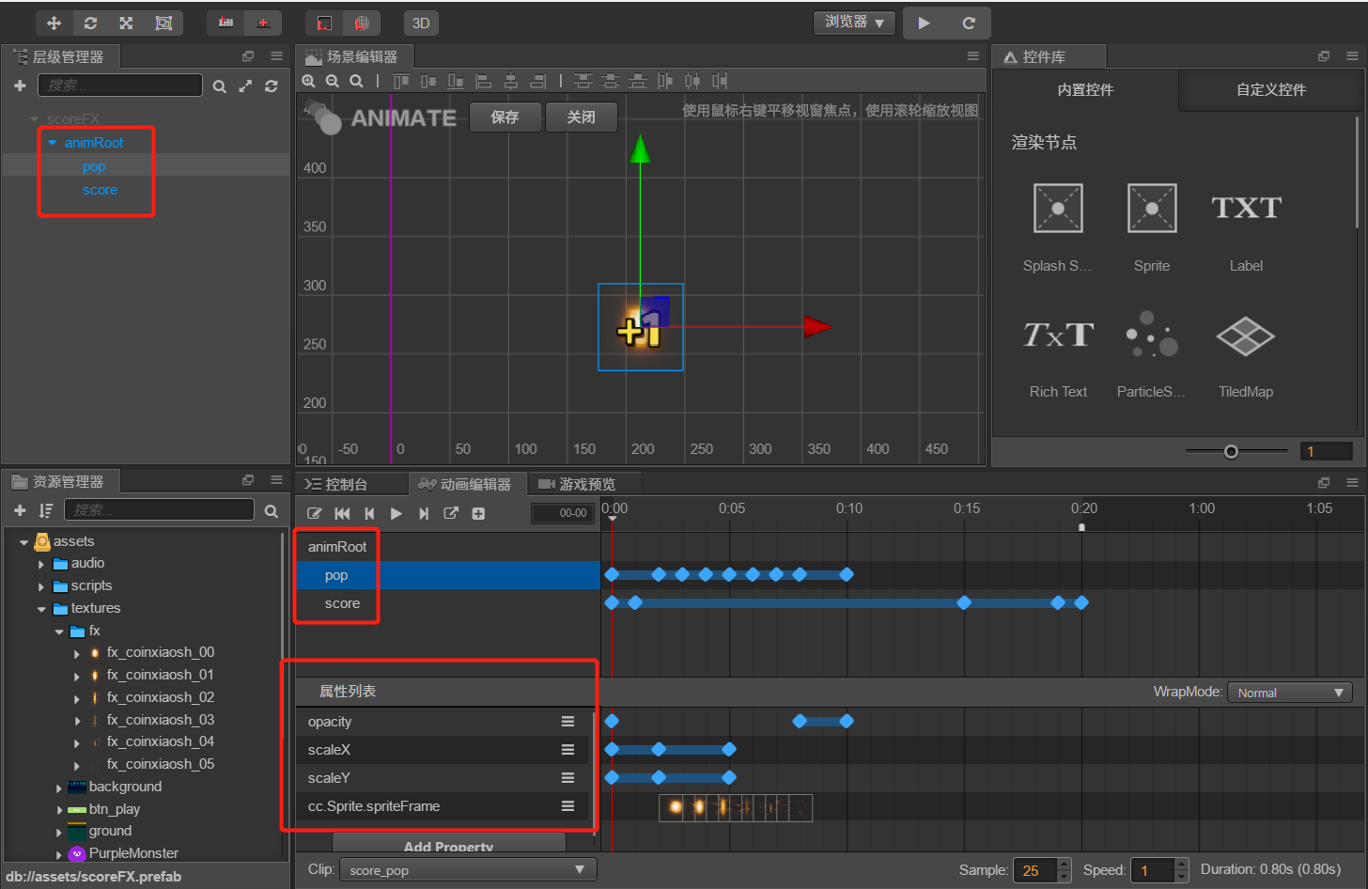Add a new node in hierarchy panel

pyautogui.click(x=20, y=86)
